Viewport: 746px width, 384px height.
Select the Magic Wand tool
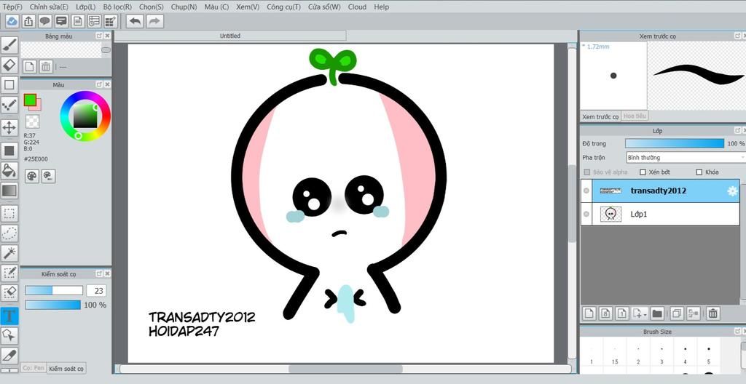9,253
